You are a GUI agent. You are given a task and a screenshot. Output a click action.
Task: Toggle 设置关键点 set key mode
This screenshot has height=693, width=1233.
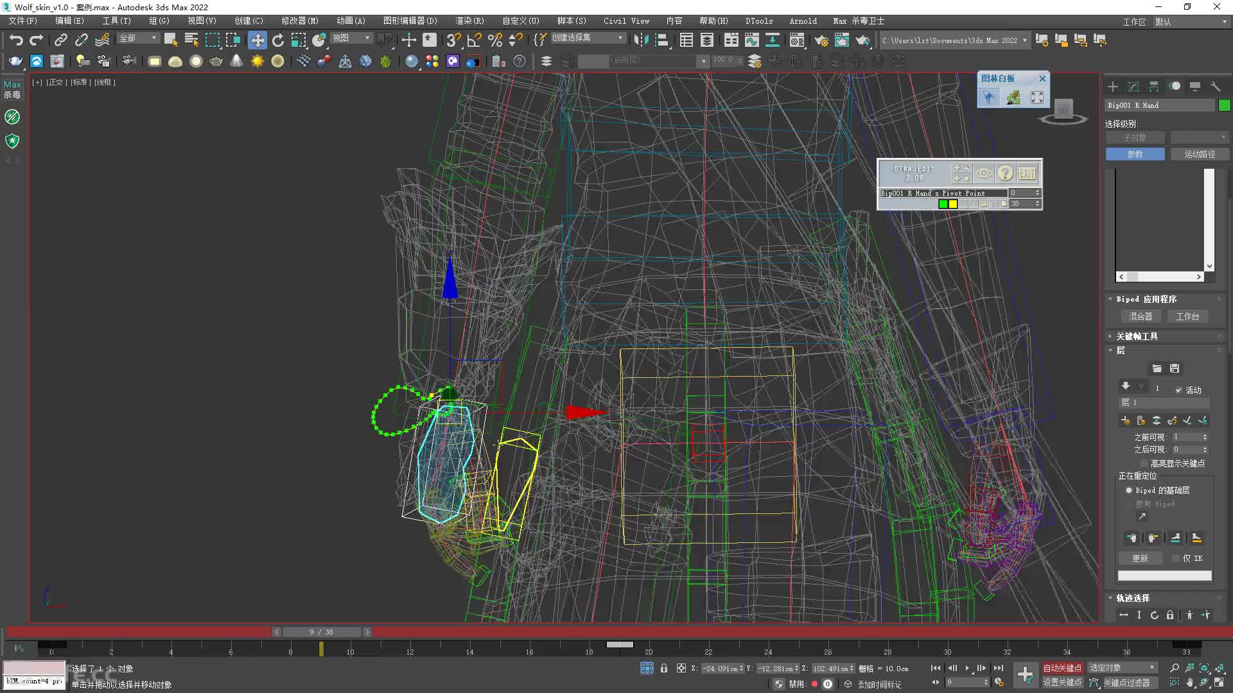(x=1062, y=683)
